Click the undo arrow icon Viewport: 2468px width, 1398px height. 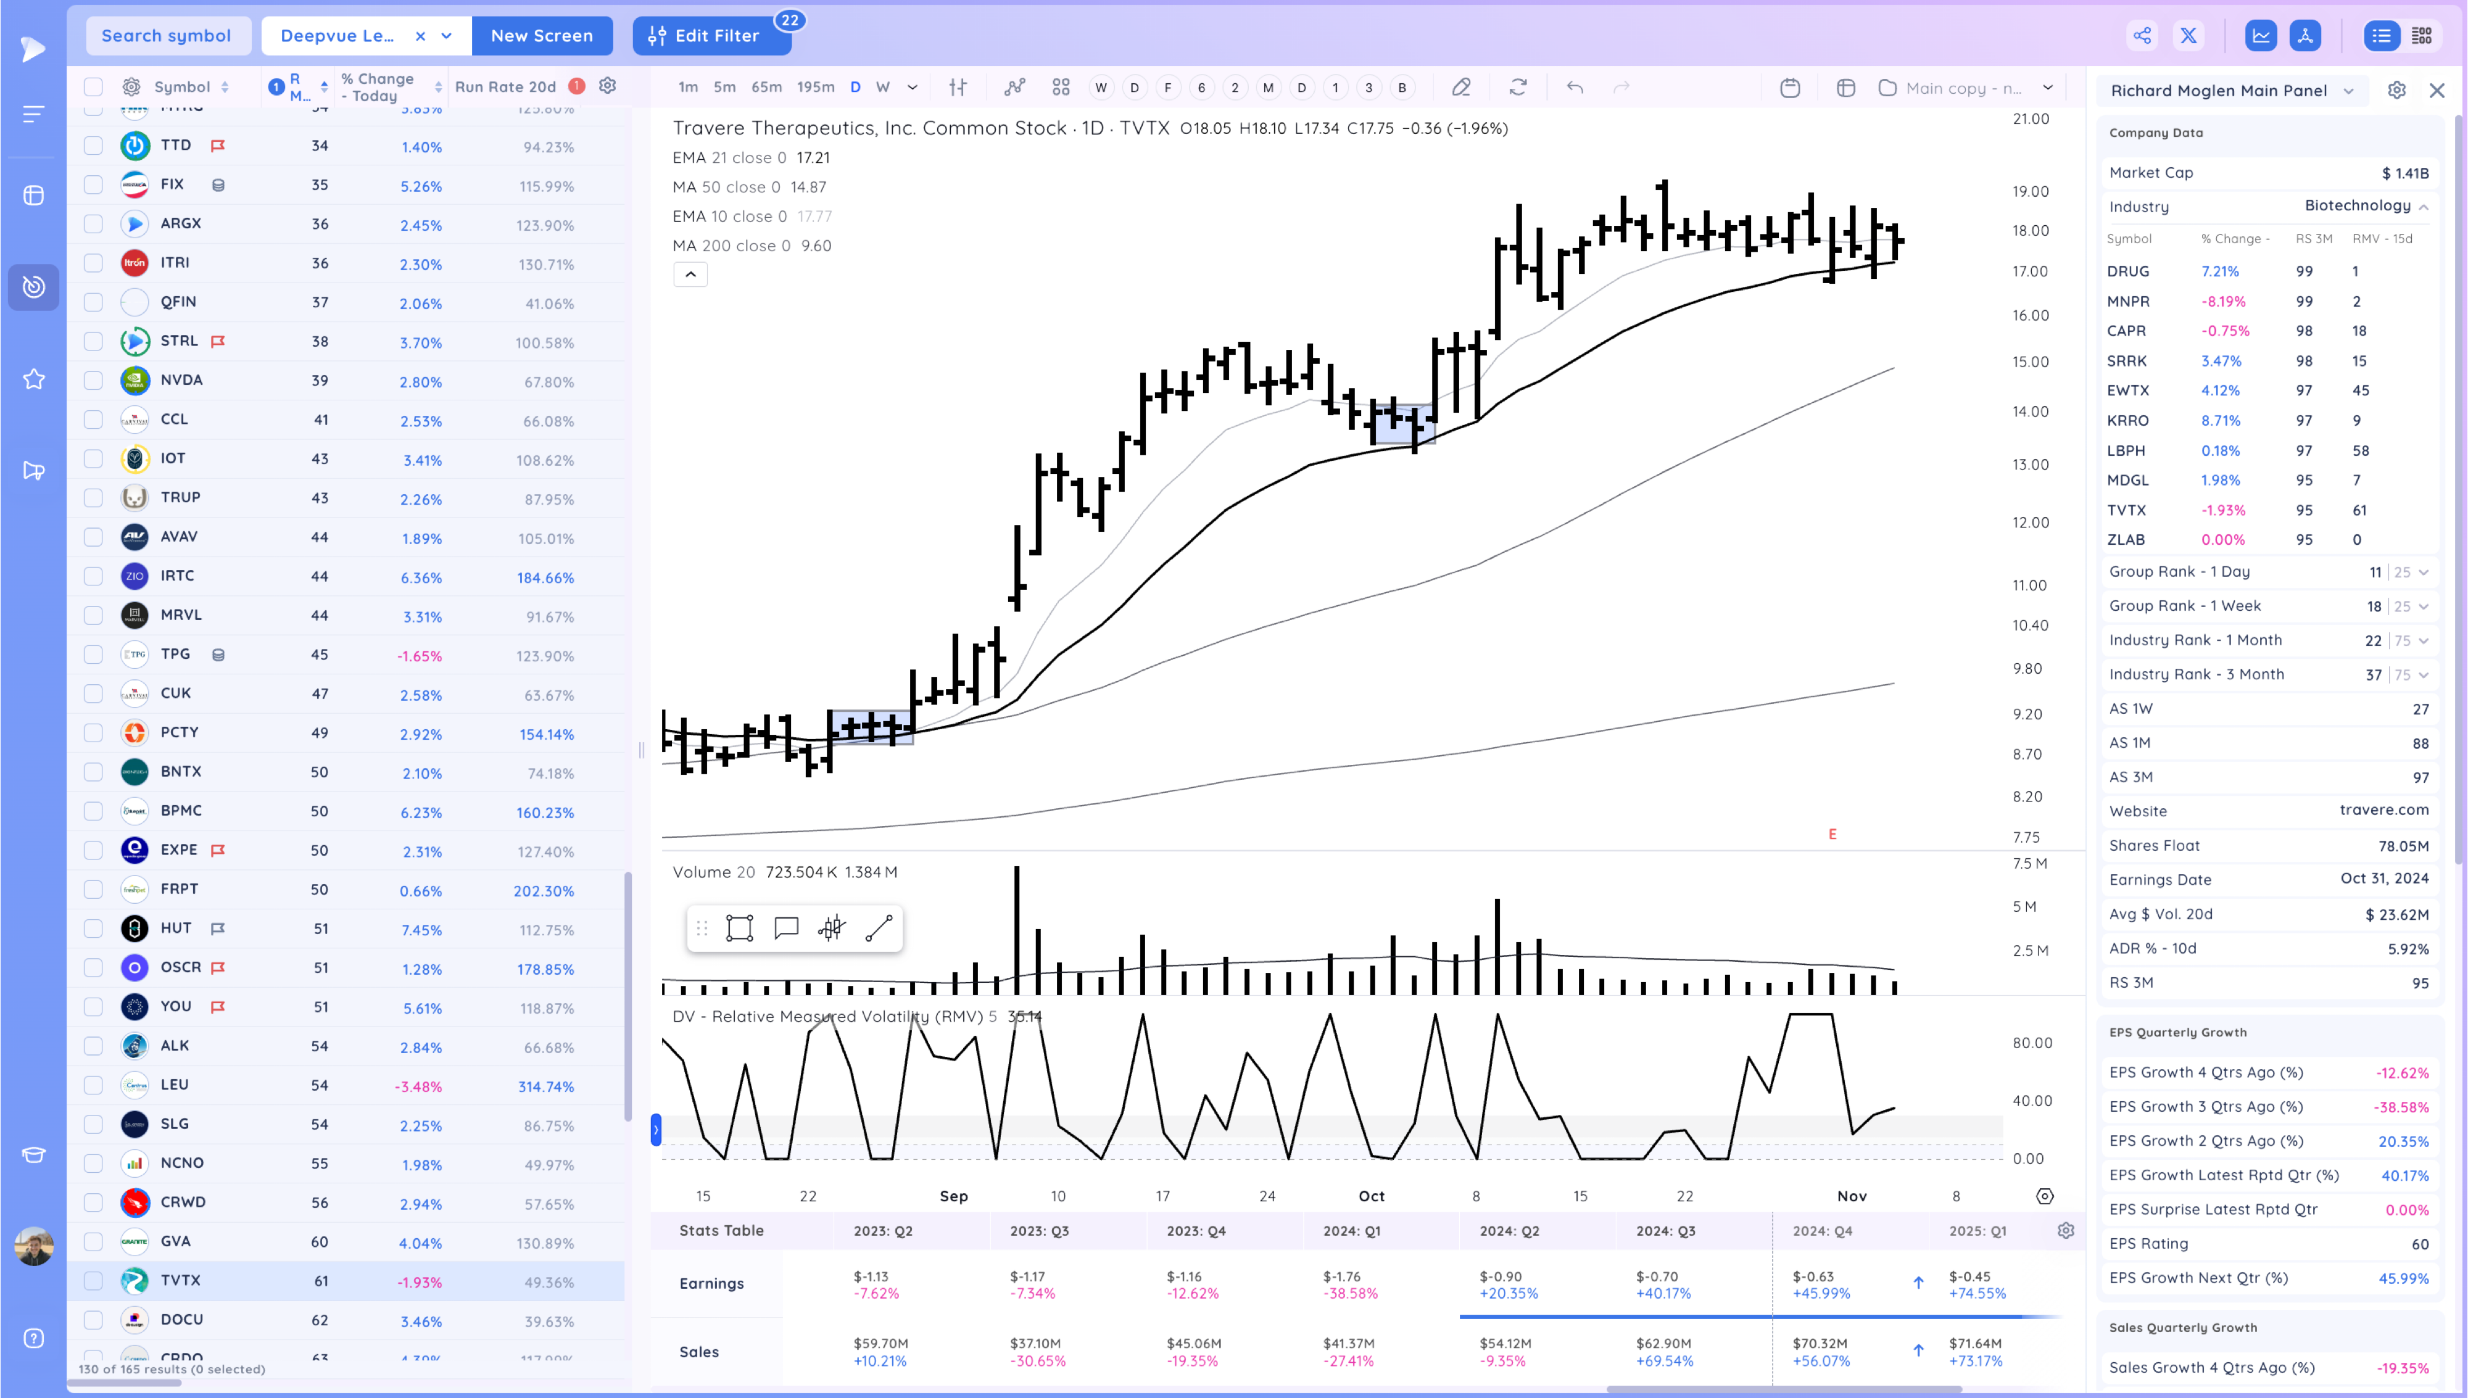[x=1575, y=88]
